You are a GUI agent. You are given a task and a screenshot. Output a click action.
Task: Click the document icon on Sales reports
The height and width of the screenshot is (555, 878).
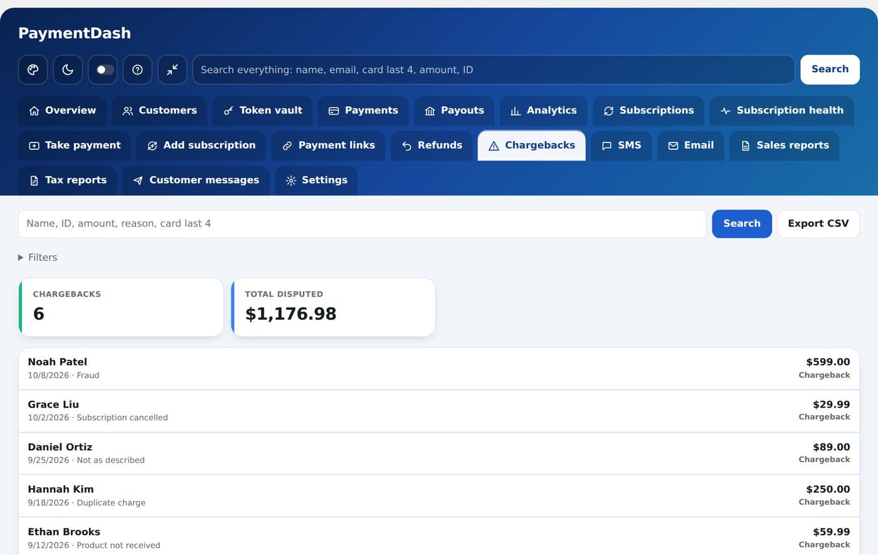point(746,146)
